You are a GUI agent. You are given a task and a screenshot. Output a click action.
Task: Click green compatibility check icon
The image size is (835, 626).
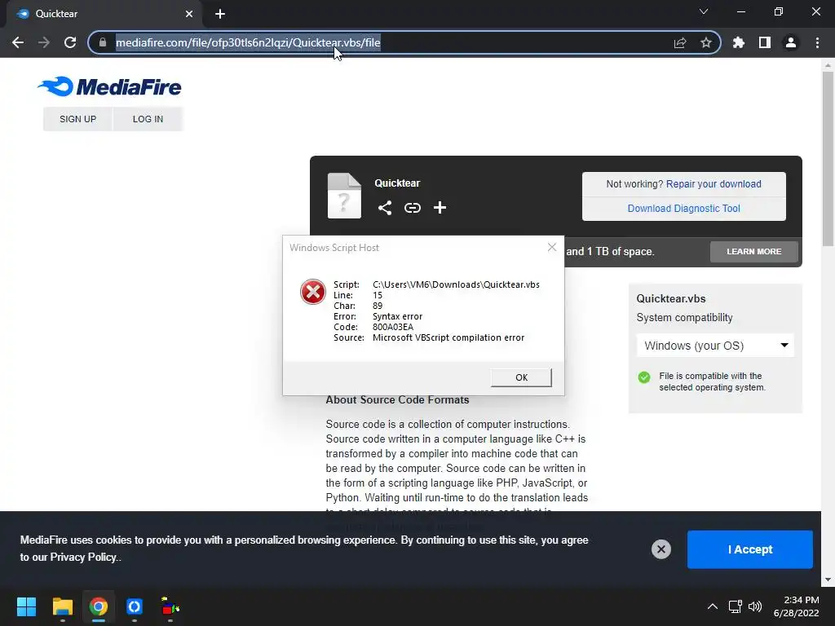644,377
